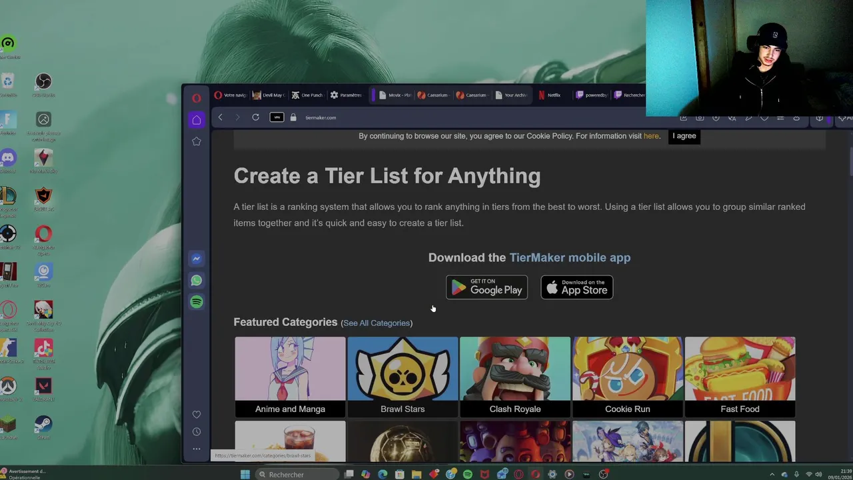Click the tiermaker.com address field
Screen dimensions: 853x480
pyautogui.click(x=321, y=117)
